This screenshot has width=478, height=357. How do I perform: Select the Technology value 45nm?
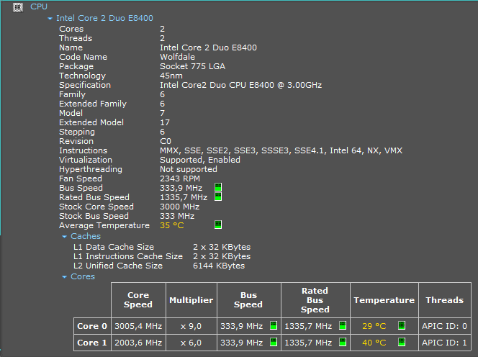[x=171, y=76]
